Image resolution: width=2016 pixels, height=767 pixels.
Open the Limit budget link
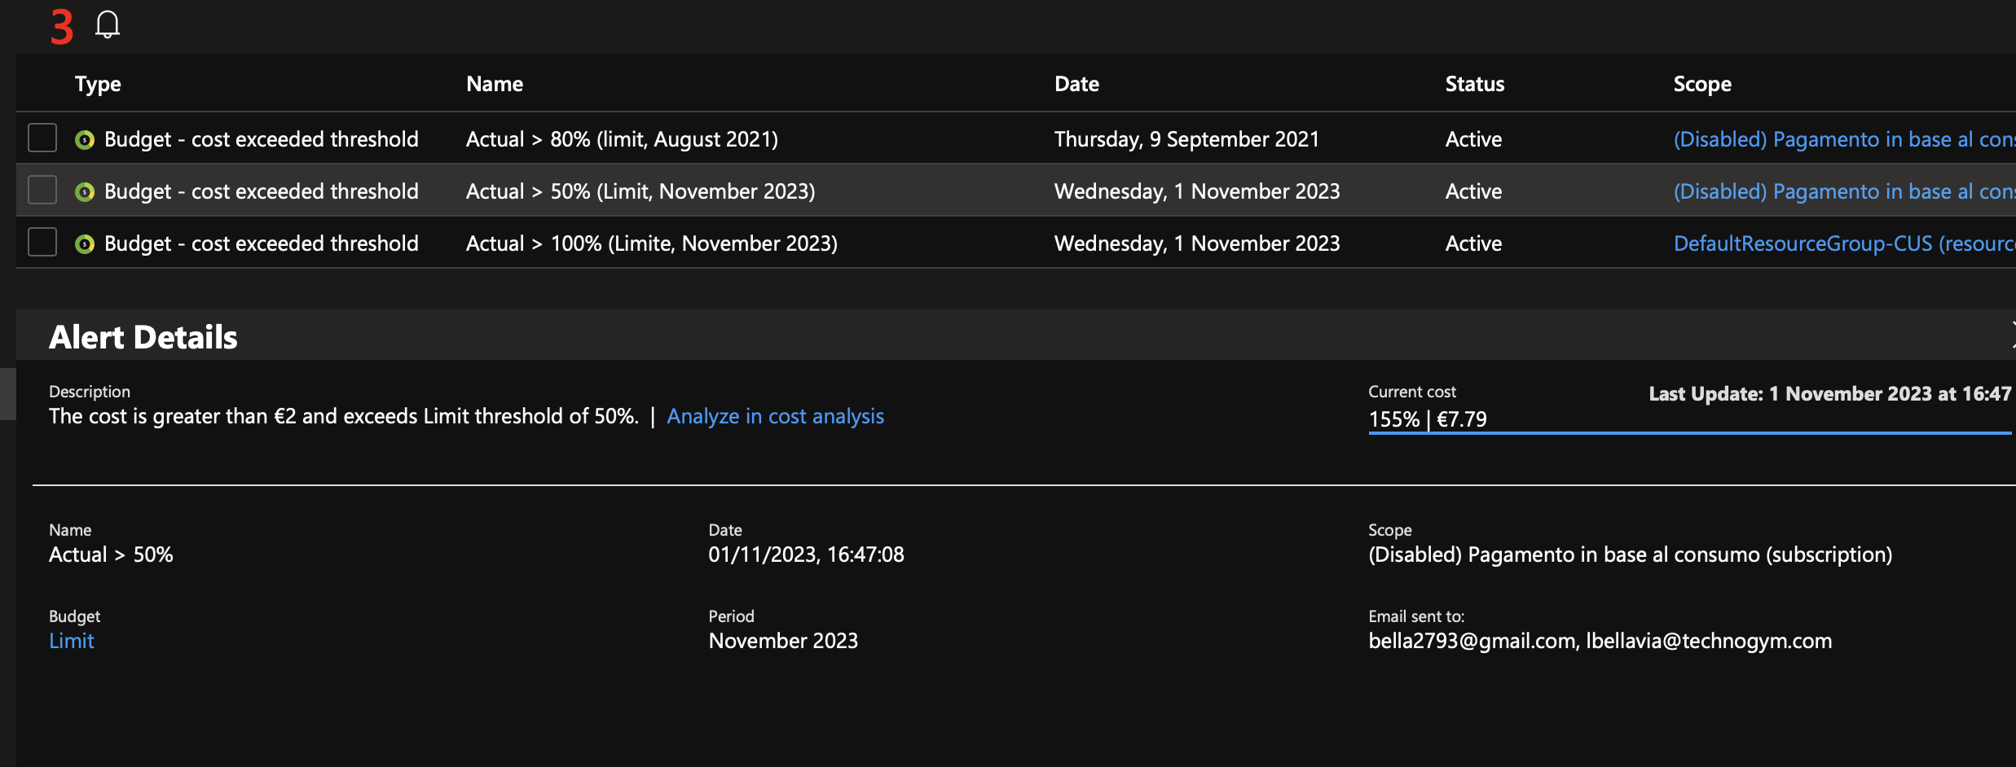(72, 642)
